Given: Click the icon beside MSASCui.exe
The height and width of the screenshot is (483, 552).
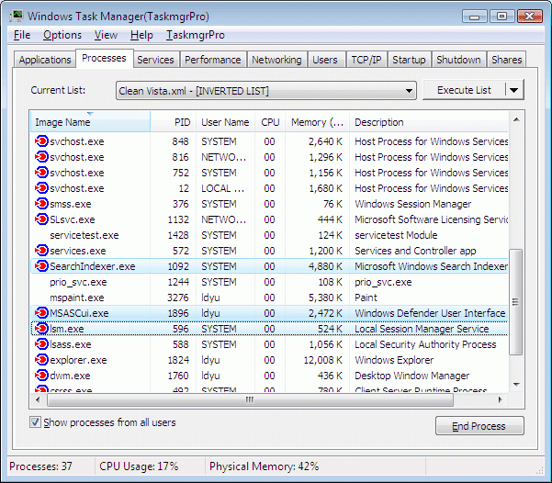Looking at the screenshot, I should tap(40, 313).
